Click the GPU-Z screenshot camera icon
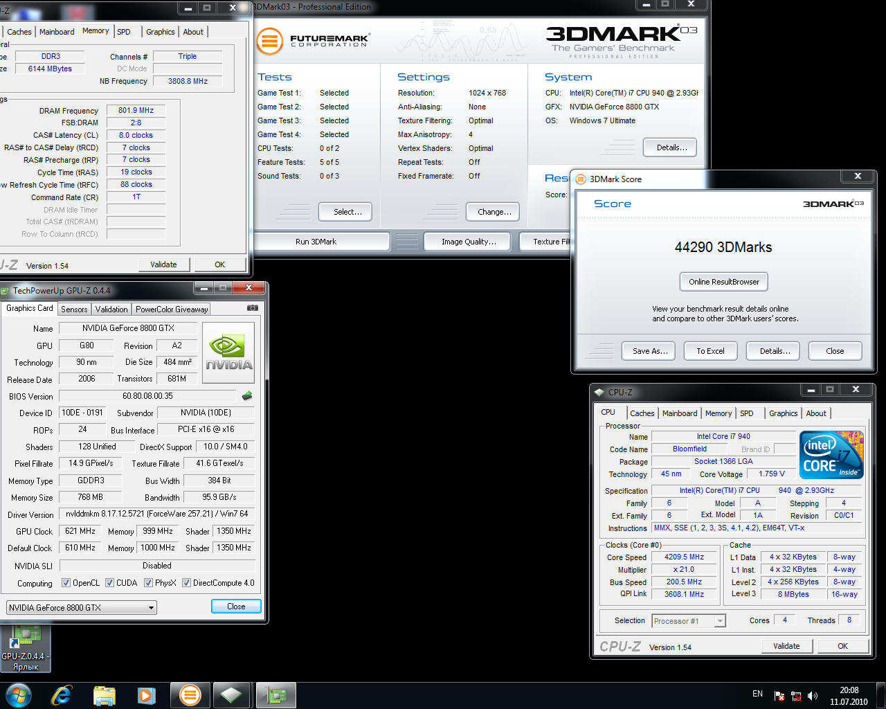This screenshot has width=886, height=709. (x=253, y=308)
